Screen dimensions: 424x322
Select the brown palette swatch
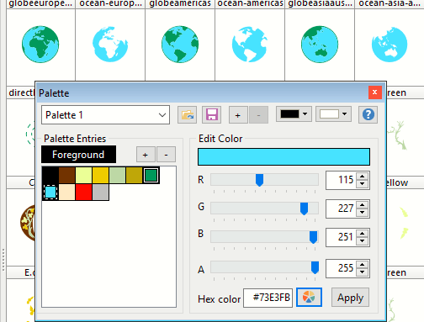66,176
